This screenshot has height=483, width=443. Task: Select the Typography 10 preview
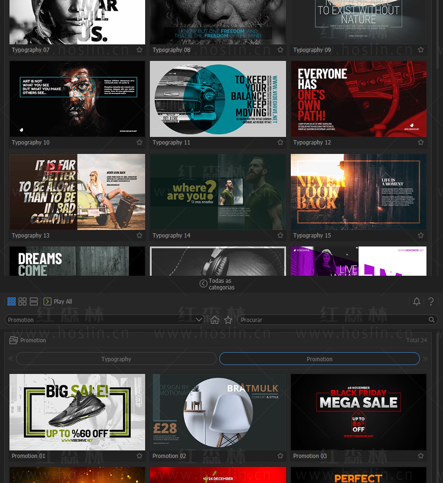tap(77, 99)
